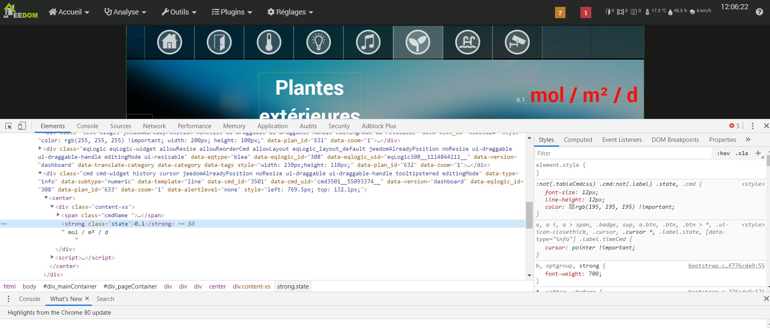
Task: Toggle the .cls classes button
Action: click(742, 153)
